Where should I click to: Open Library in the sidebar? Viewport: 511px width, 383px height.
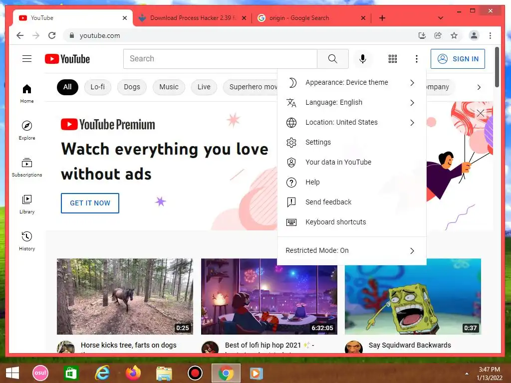[x=27, y=204]
